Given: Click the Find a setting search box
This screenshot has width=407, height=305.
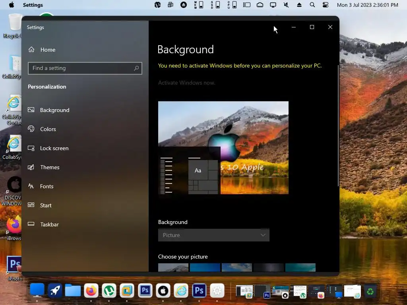Looking at the screenshot, I should tap(85, 68).
